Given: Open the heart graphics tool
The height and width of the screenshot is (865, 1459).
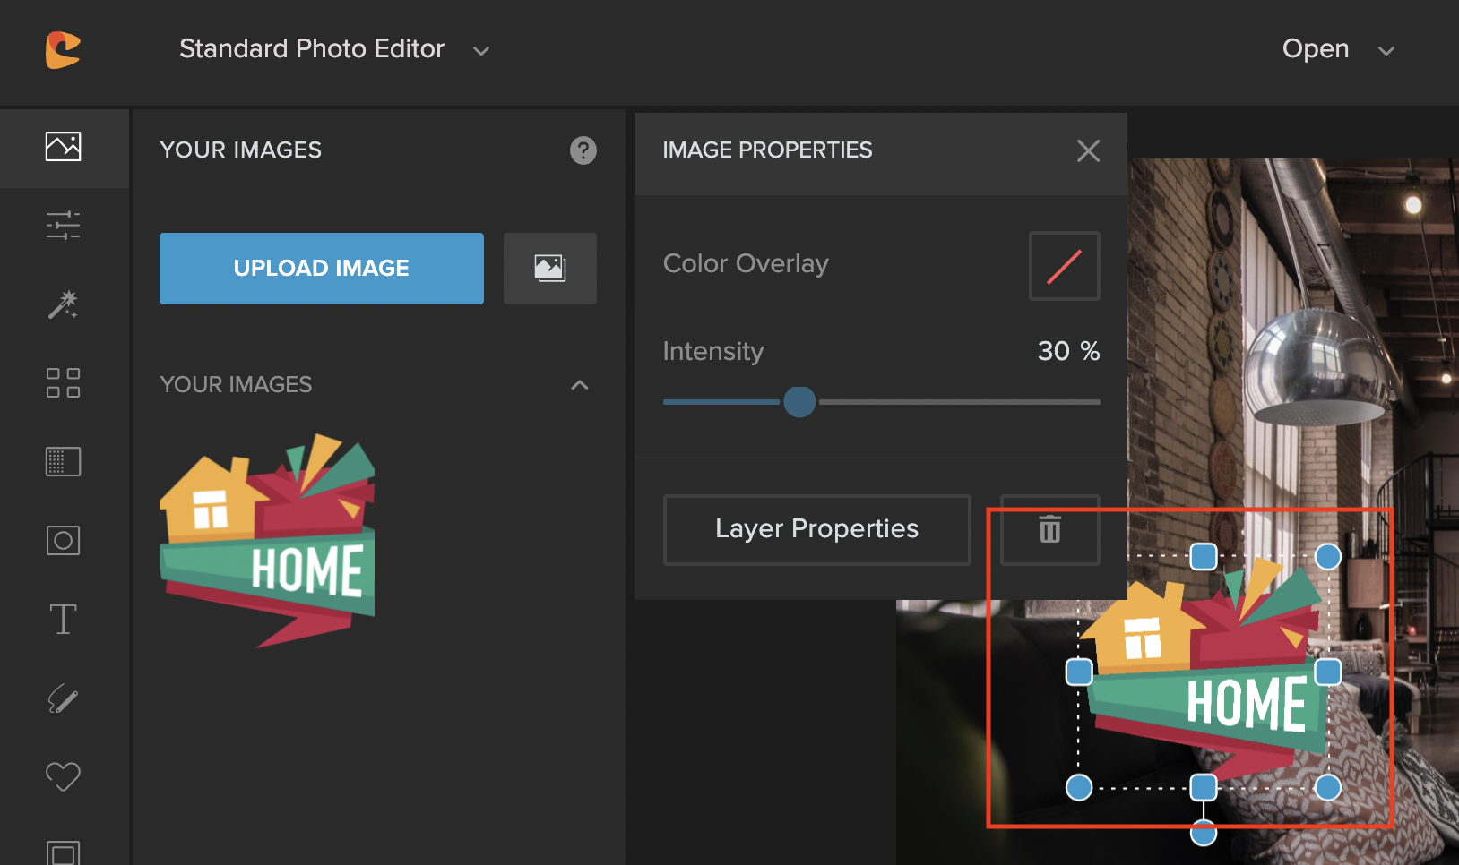Looking at the screenshot, I should point(63,776).
